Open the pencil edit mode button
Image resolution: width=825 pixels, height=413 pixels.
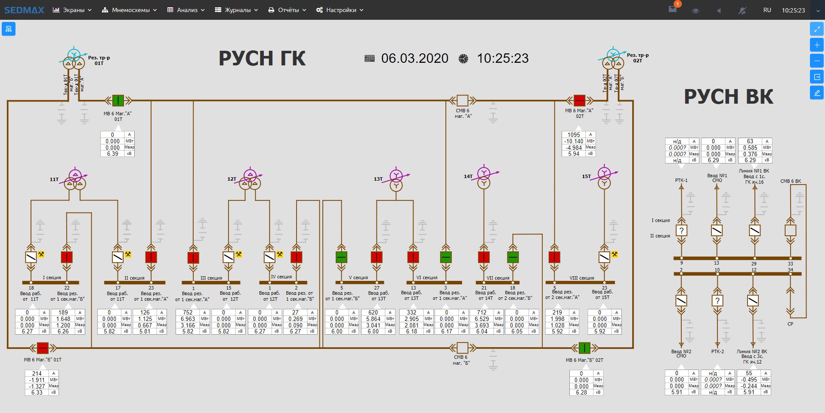816,93
